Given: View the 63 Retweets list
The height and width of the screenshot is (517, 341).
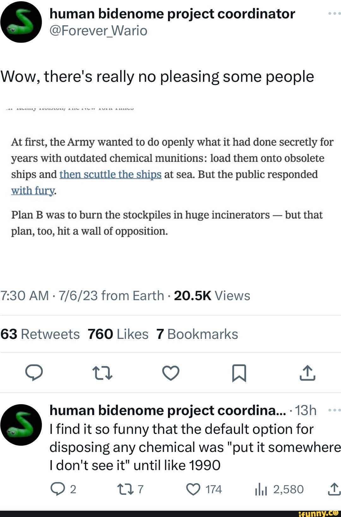Looking at the screenshot, I should click(40, 334).
